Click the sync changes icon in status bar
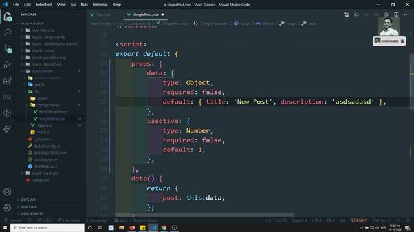This screenshot has height=232, width=414. [x=30, y=220]
